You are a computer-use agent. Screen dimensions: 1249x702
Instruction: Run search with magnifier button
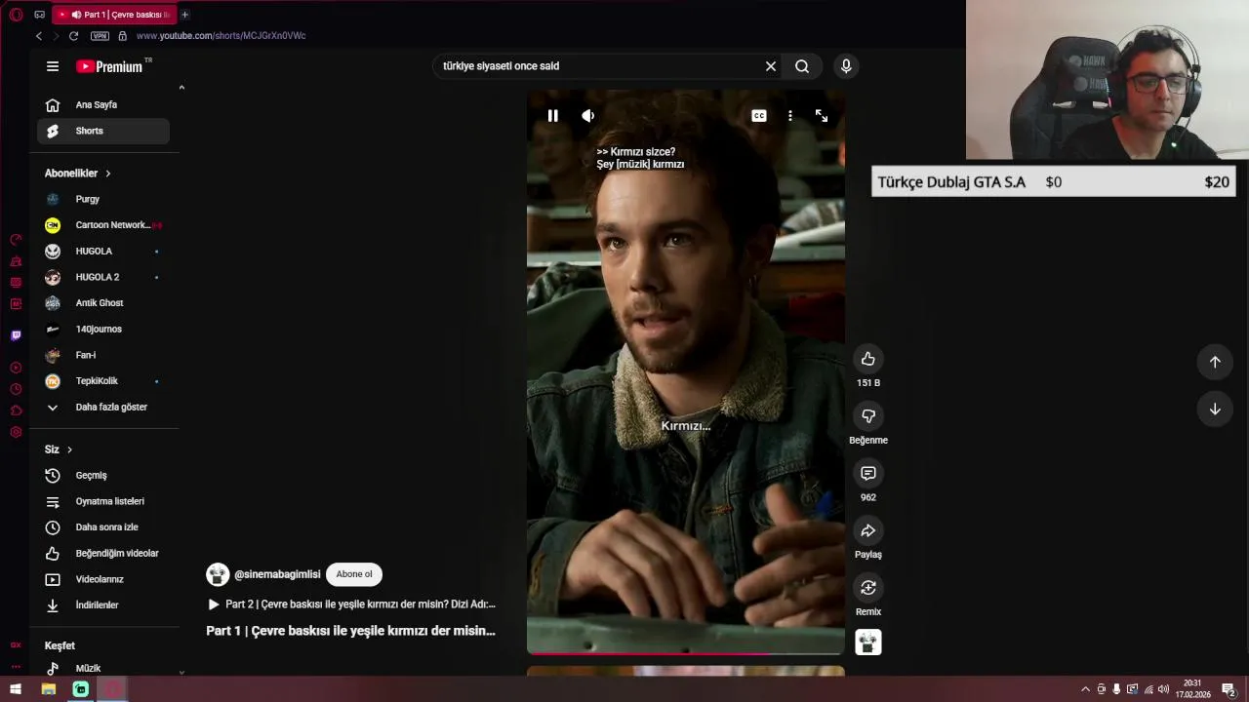pos(802,66)
